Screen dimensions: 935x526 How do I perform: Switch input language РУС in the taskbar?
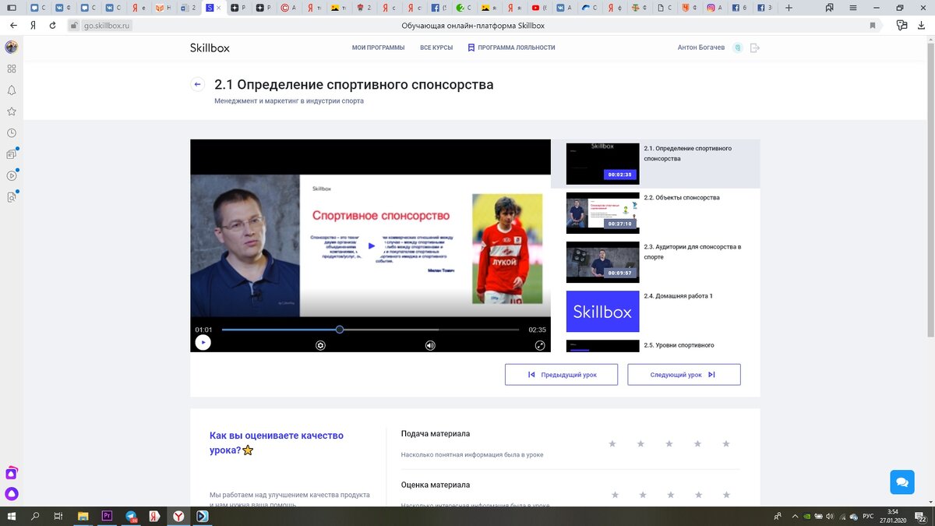[867, 516]
